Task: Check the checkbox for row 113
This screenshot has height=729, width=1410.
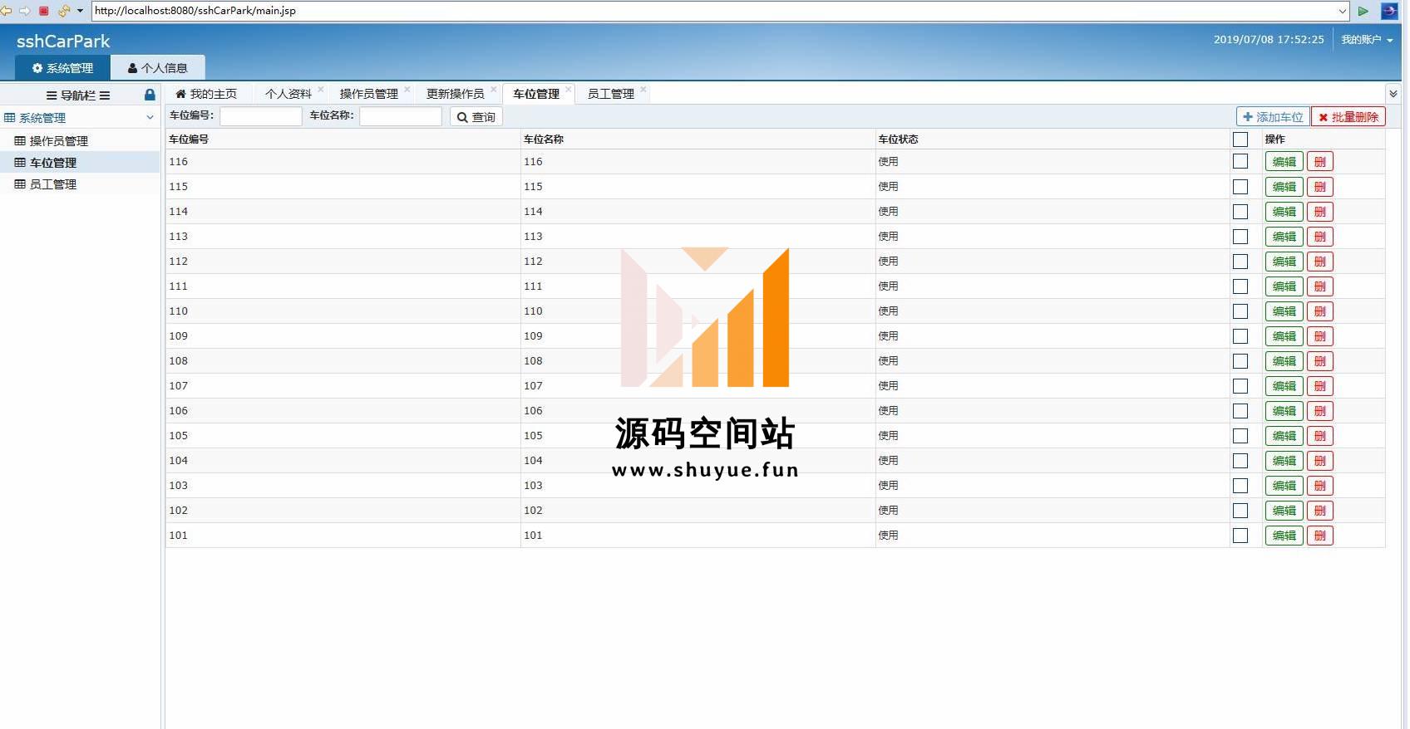Action: coord(1240,237)
